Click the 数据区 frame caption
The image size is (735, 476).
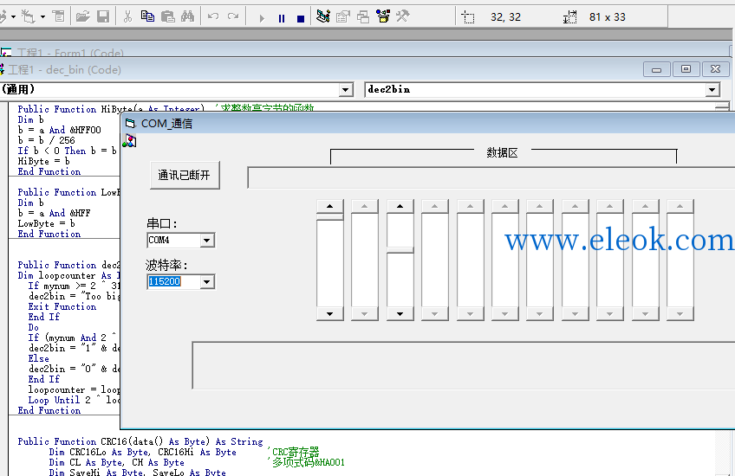tap(502, 152)
